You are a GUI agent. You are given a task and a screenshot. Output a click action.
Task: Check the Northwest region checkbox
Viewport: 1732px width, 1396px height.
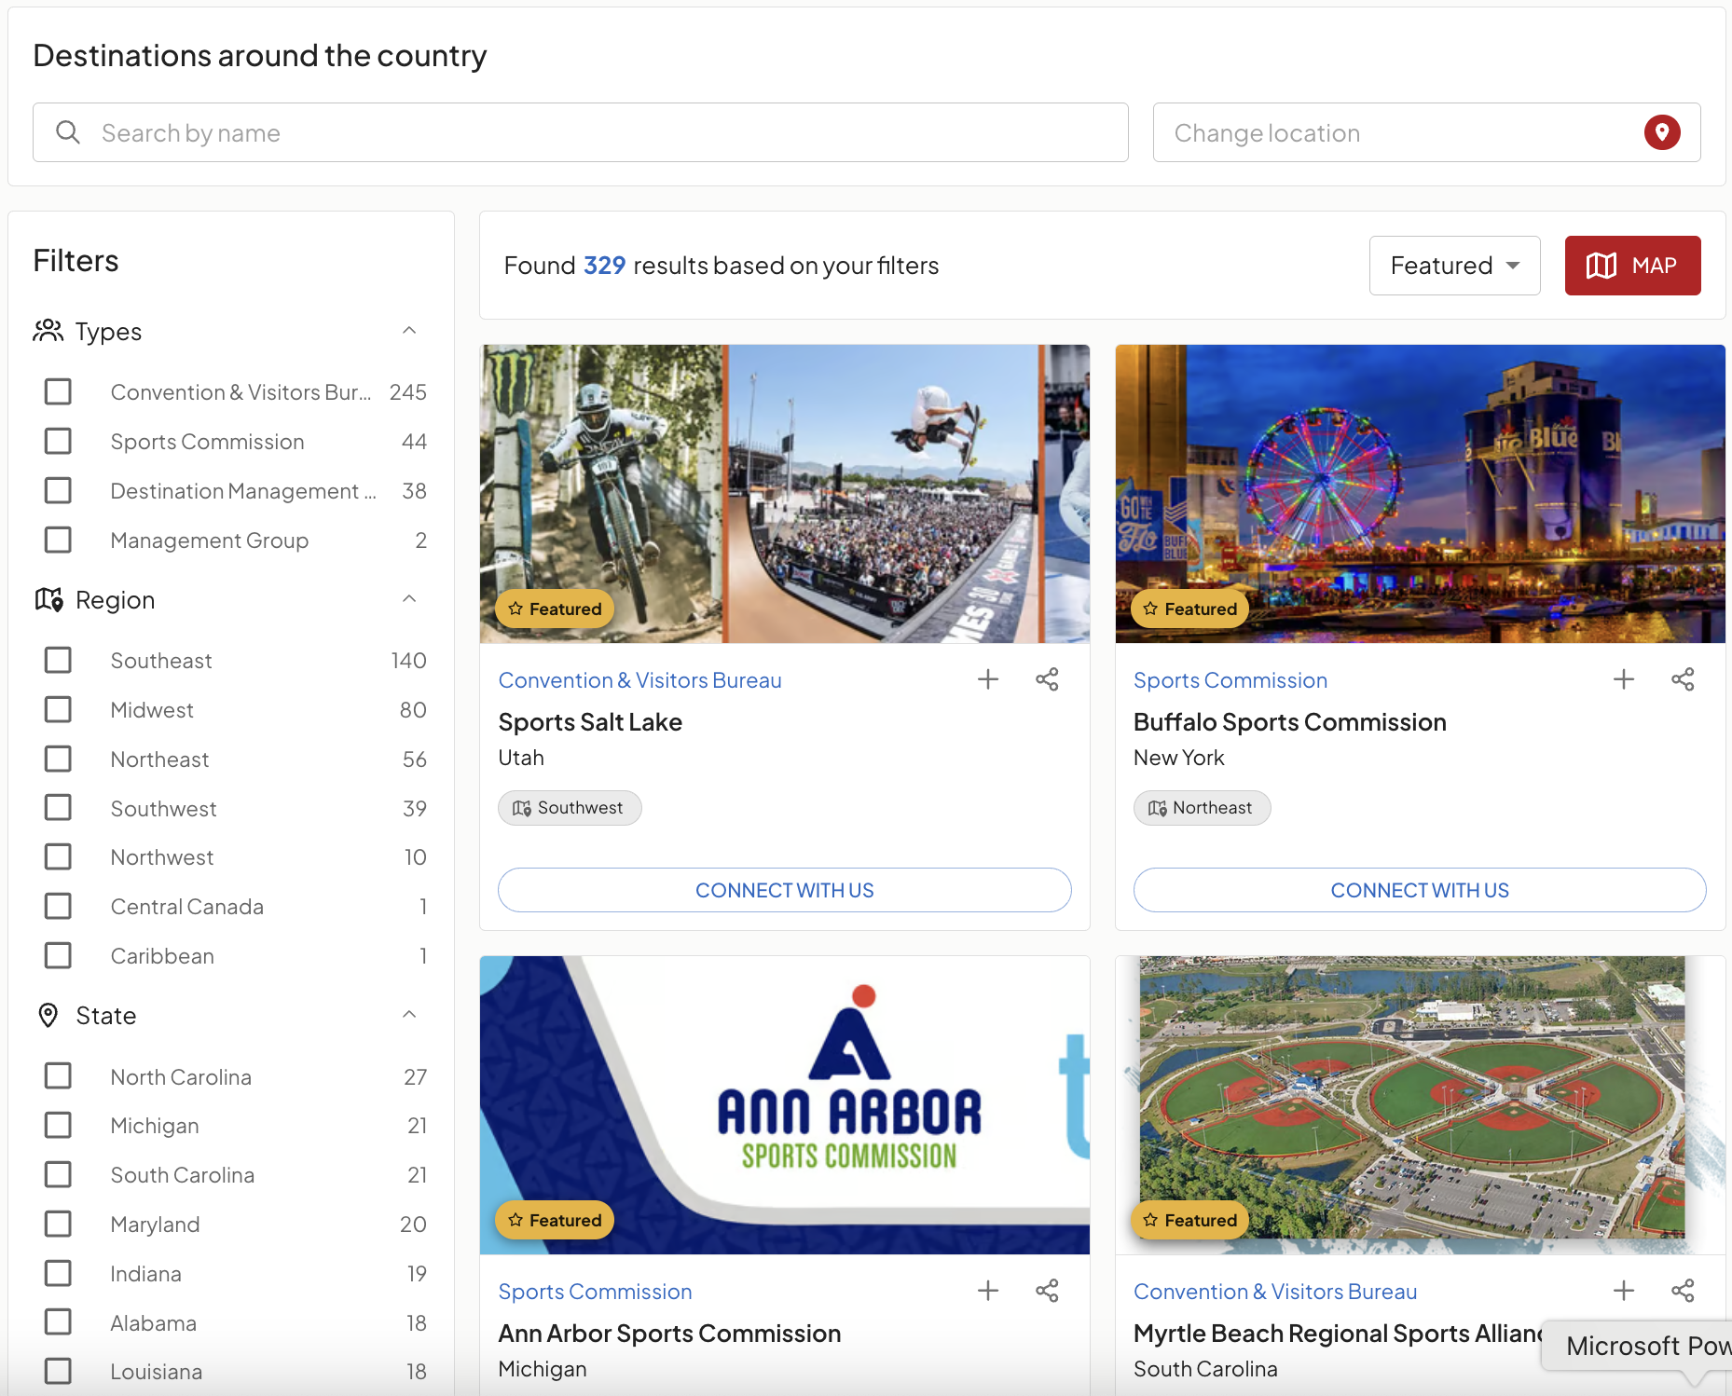[x=58, y=856]
